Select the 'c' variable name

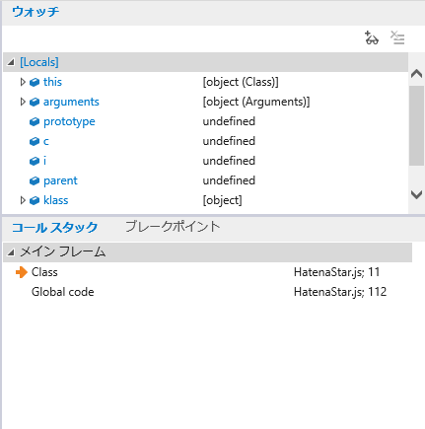(x=46, y=141)
